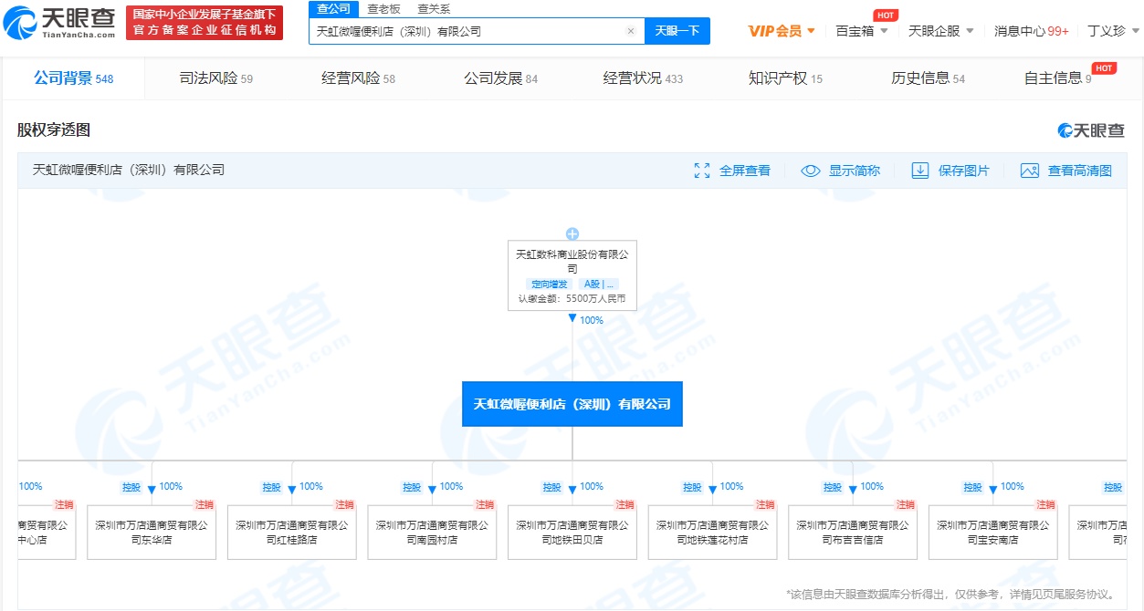1144x611 pixels.
Task: Select the 深圳市万店通商贸有限公司红桂路店 node
Action: coord(291,533)
